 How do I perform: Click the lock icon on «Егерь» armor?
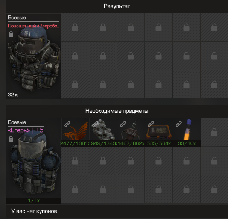click(11, 139)
